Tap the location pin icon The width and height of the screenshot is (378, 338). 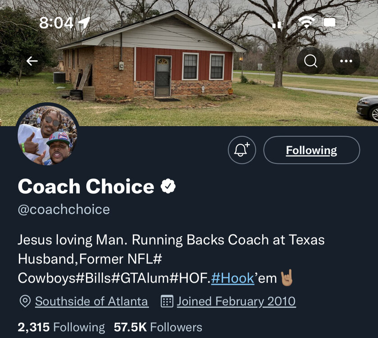[x=25, y=301]
